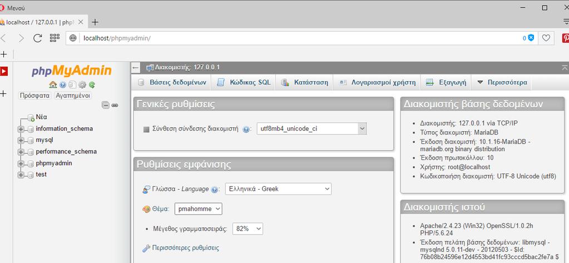The width and height of the screenshot is (569, 263).
Task: Click the site info globe icon
Action: coord(73,38)
